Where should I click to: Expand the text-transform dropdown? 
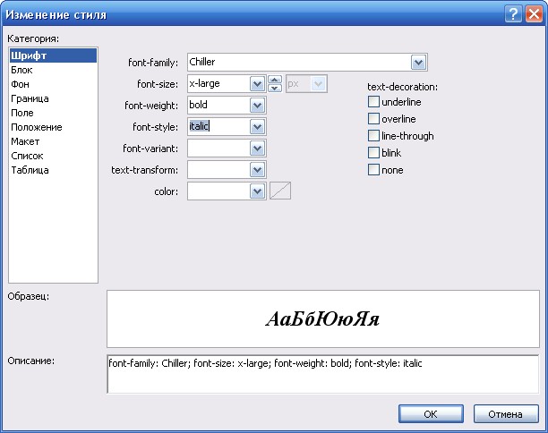coord(257,170)
